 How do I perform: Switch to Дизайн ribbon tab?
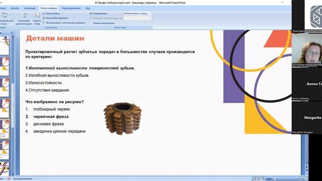(15, 8)
